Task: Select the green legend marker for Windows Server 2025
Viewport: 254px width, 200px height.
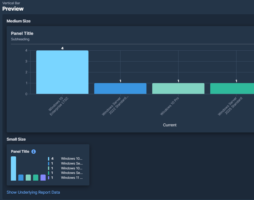Action: pos(48,173)
